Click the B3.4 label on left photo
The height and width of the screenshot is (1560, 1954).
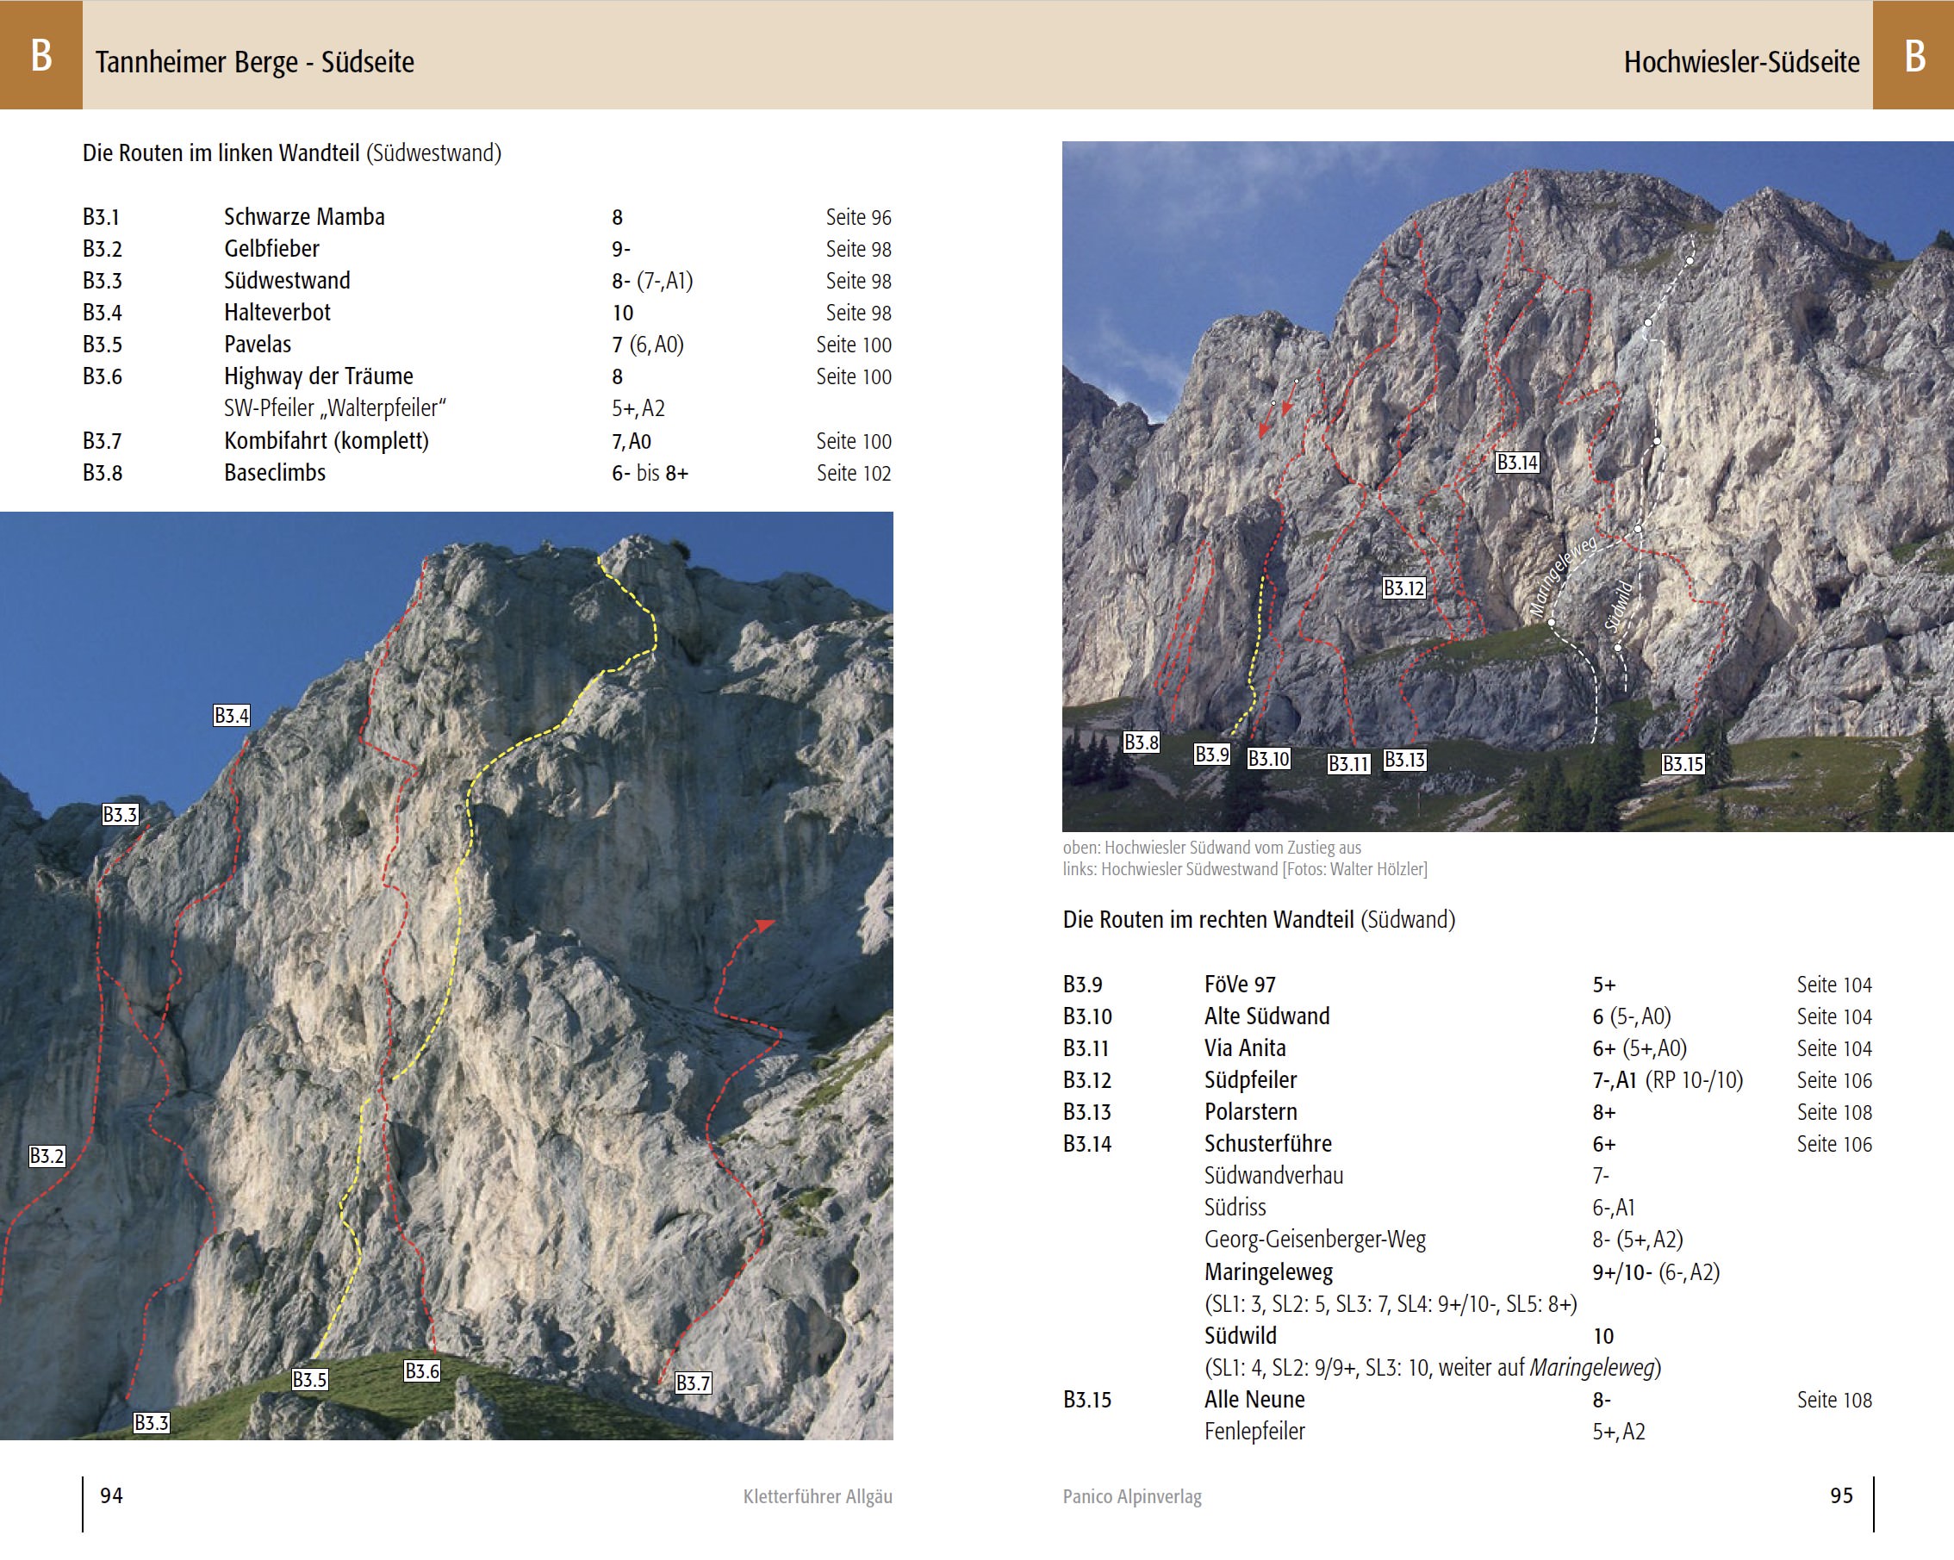(232, 716)
